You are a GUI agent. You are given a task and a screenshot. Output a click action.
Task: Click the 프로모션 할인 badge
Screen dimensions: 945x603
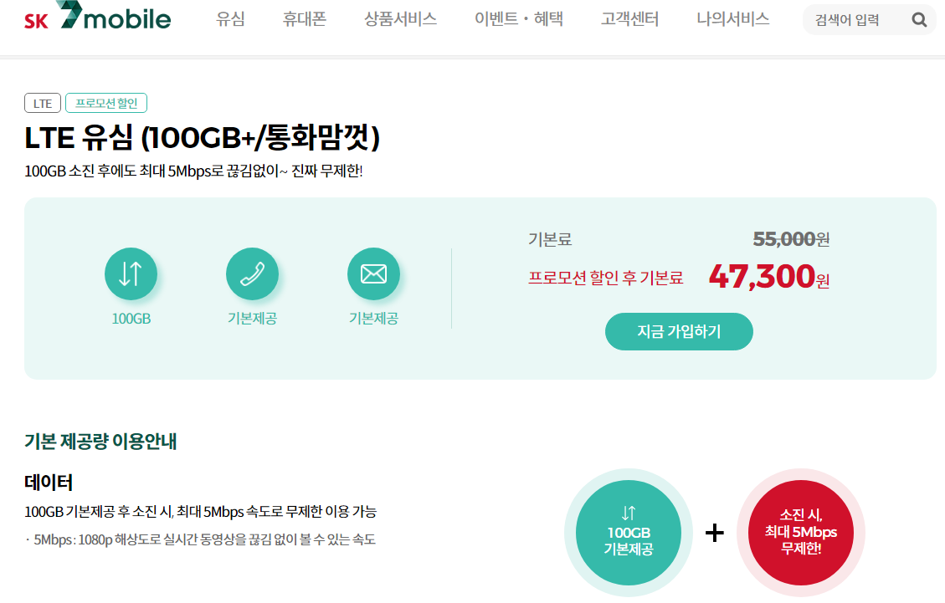(106, 103)
